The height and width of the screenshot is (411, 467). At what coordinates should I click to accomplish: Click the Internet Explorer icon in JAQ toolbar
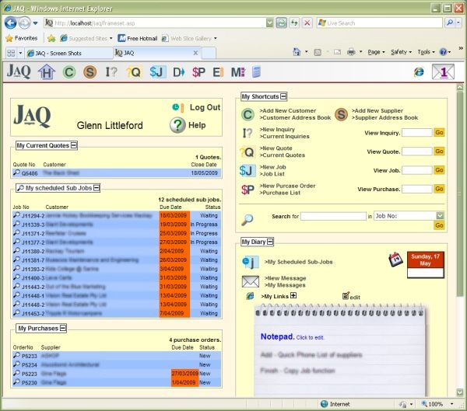point(419,72)
